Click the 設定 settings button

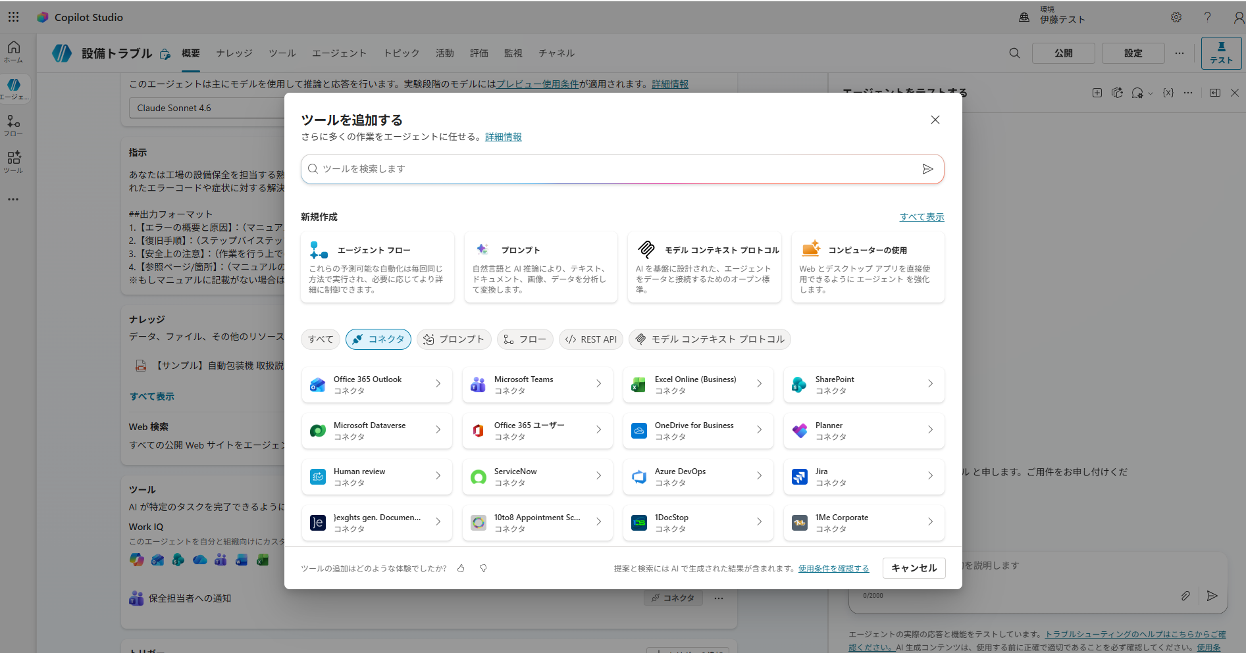tap(1133, 53)
